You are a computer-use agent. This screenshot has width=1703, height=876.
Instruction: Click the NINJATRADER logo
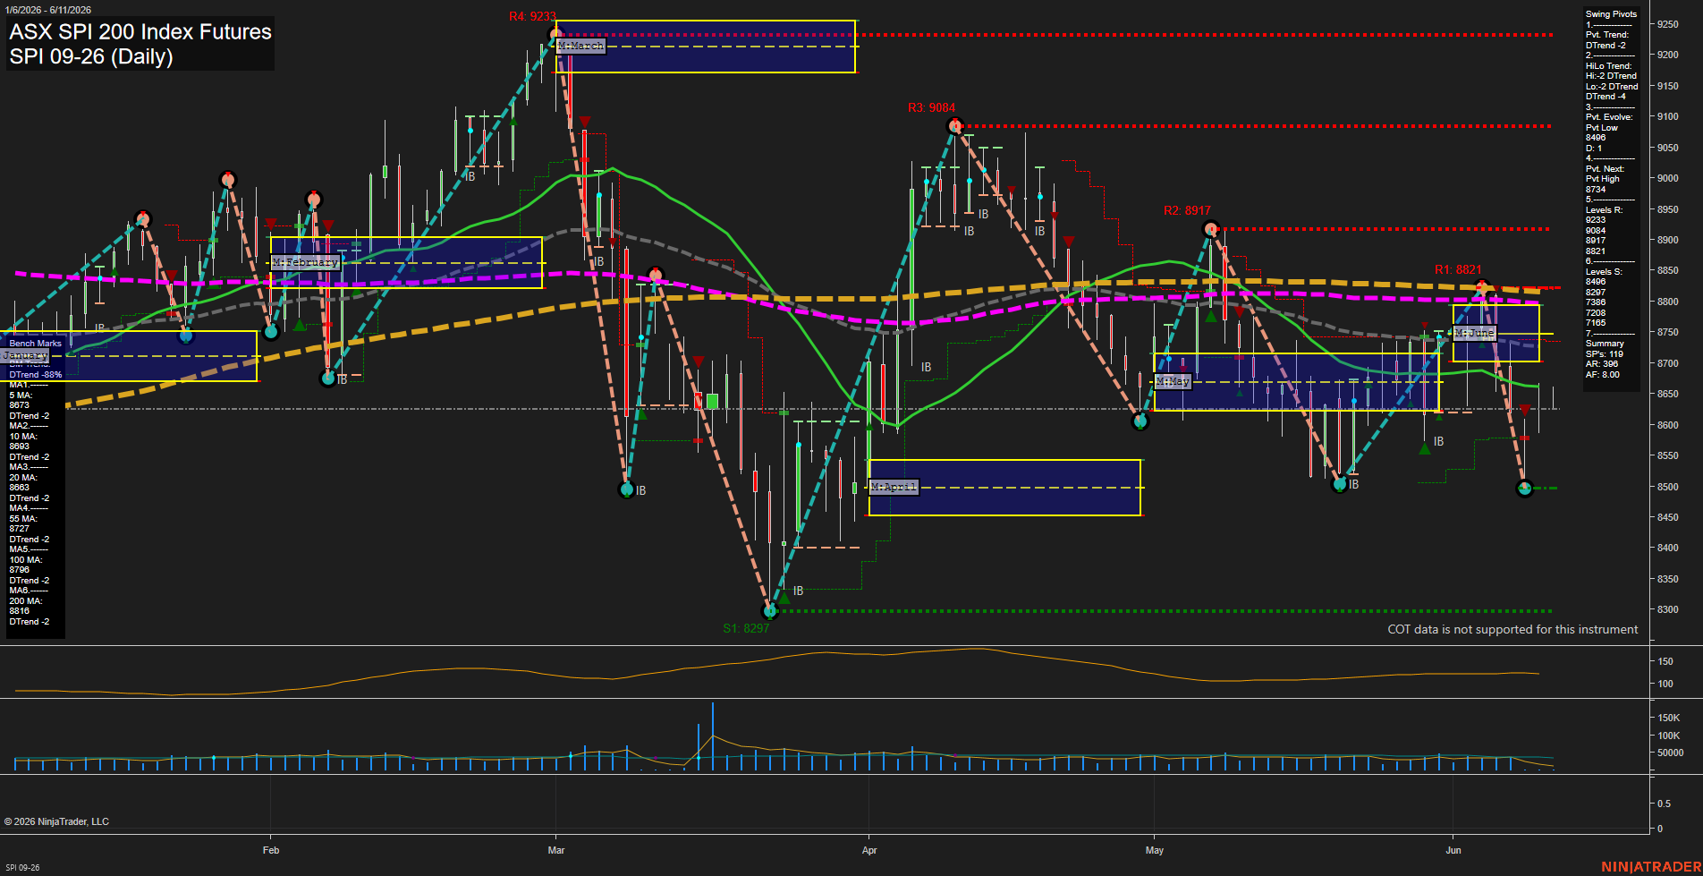pos(1650,867)
